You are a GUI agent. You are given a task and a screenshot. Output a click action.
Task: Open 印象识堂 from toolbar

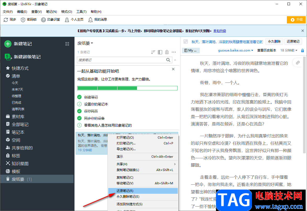(x=50, y=20)
